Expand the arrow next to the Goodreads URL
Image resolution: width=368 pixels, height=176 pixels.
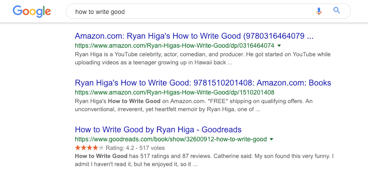pos(271,140)
